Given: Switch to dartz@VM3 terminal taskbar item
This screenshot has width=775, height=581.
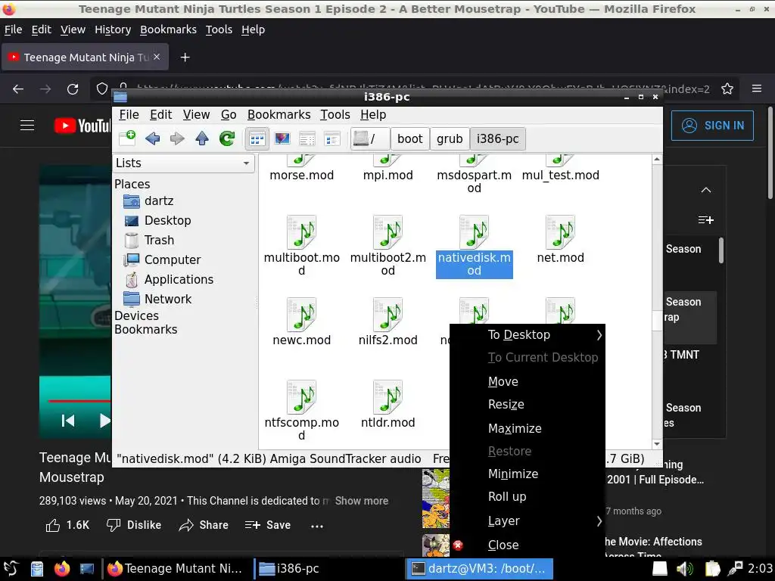Looking at the screenshot, I should click(479, 569).
